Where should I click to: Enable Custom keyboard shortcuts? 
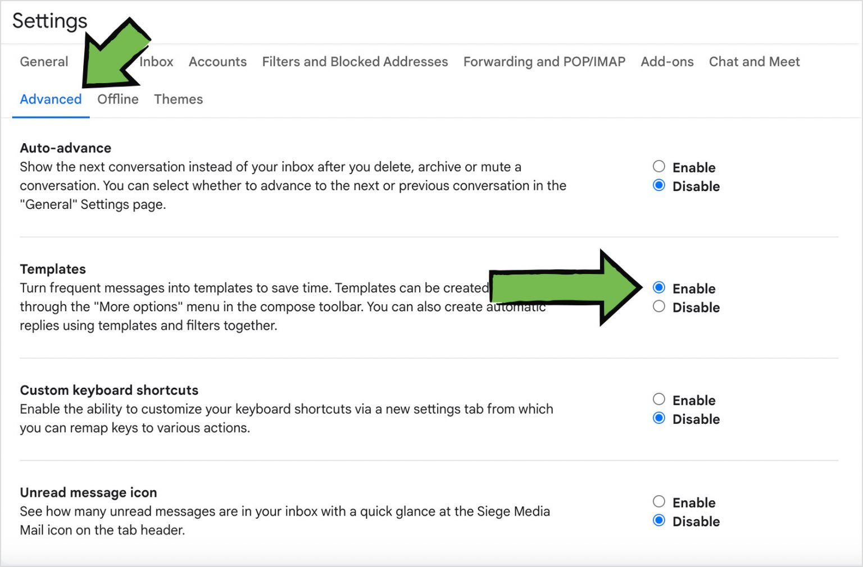point(659,399)
